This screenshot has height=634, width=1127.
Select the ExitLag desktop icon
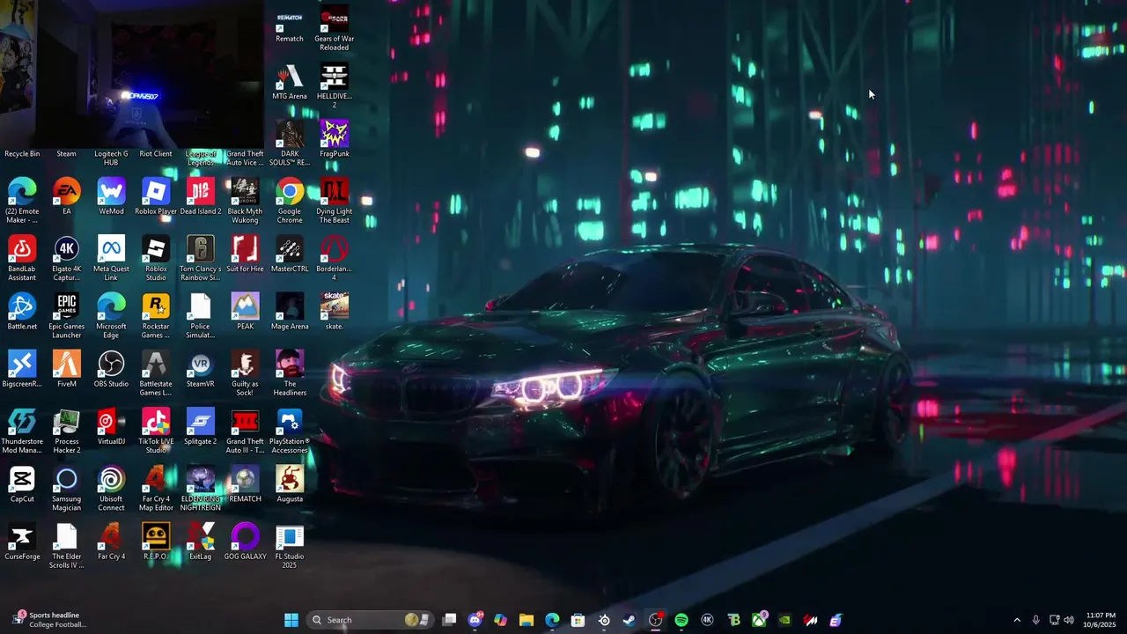201,542
